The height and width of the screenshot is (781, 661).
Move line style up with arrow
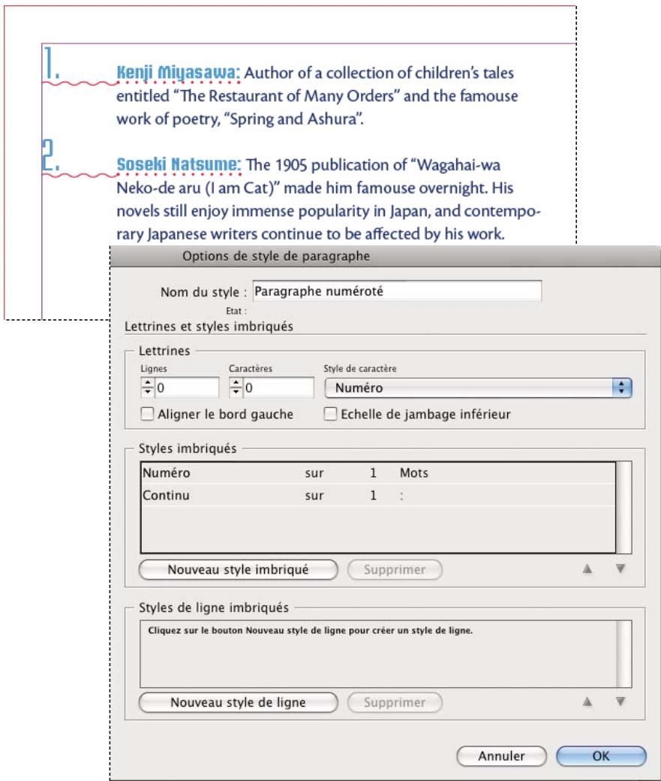click(587, 701)
